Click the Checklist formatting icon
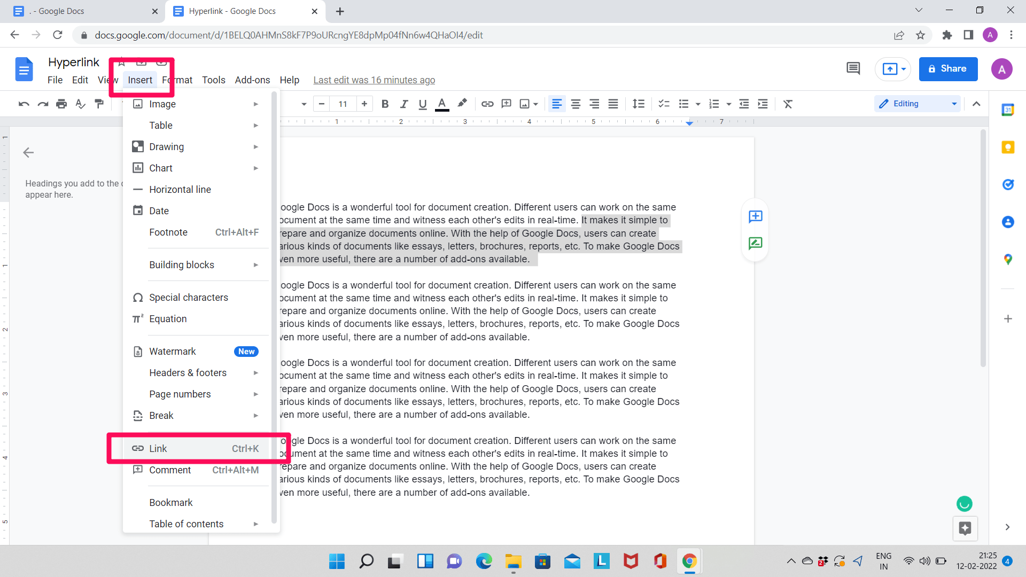Screen dimensions: 1026x577 click(x=663, y=104)
